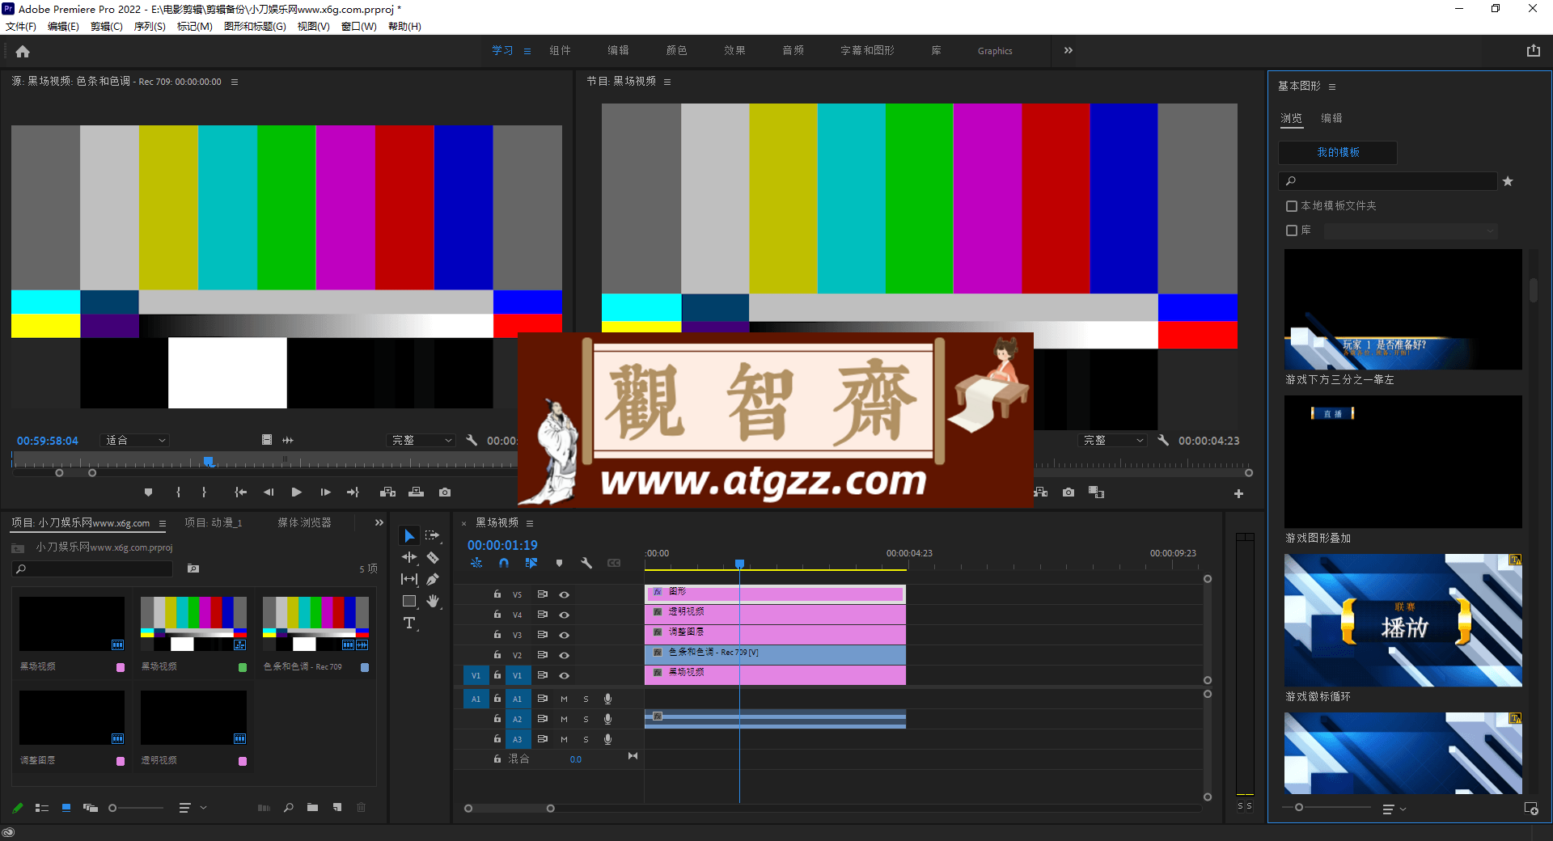Viewport: 1553px width, 841px height.
Task: Open the export share icon at top right
Action: pos(1533,50)
